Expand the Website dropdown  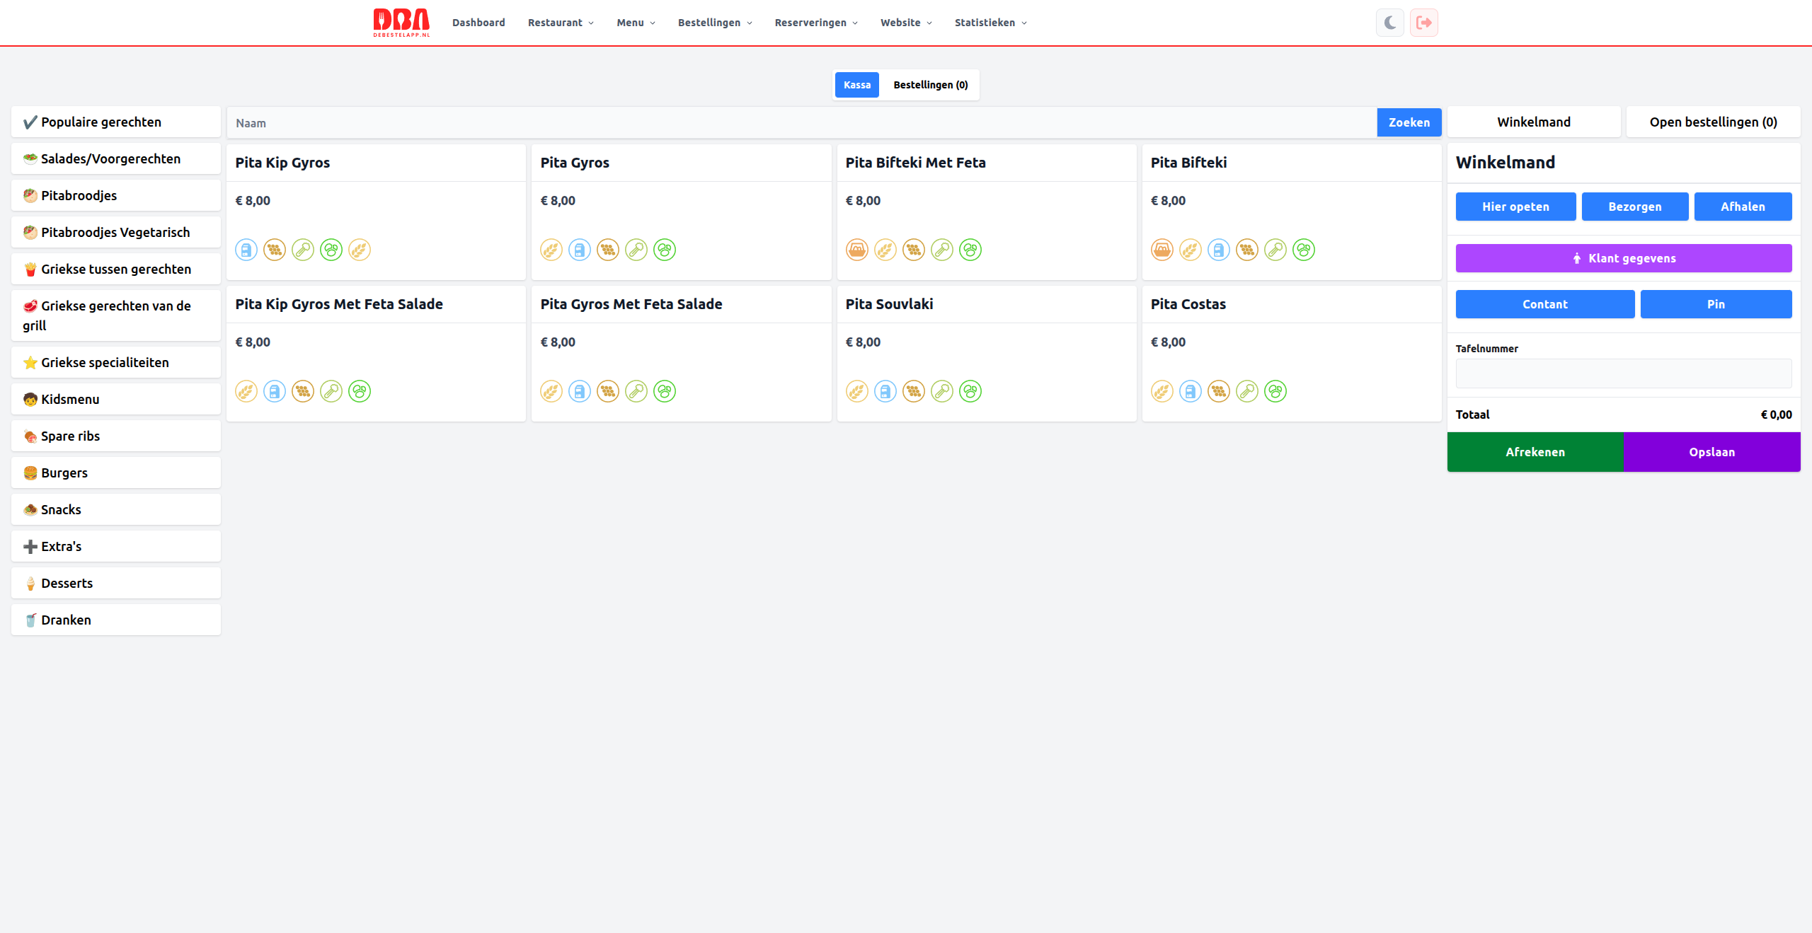906,23
